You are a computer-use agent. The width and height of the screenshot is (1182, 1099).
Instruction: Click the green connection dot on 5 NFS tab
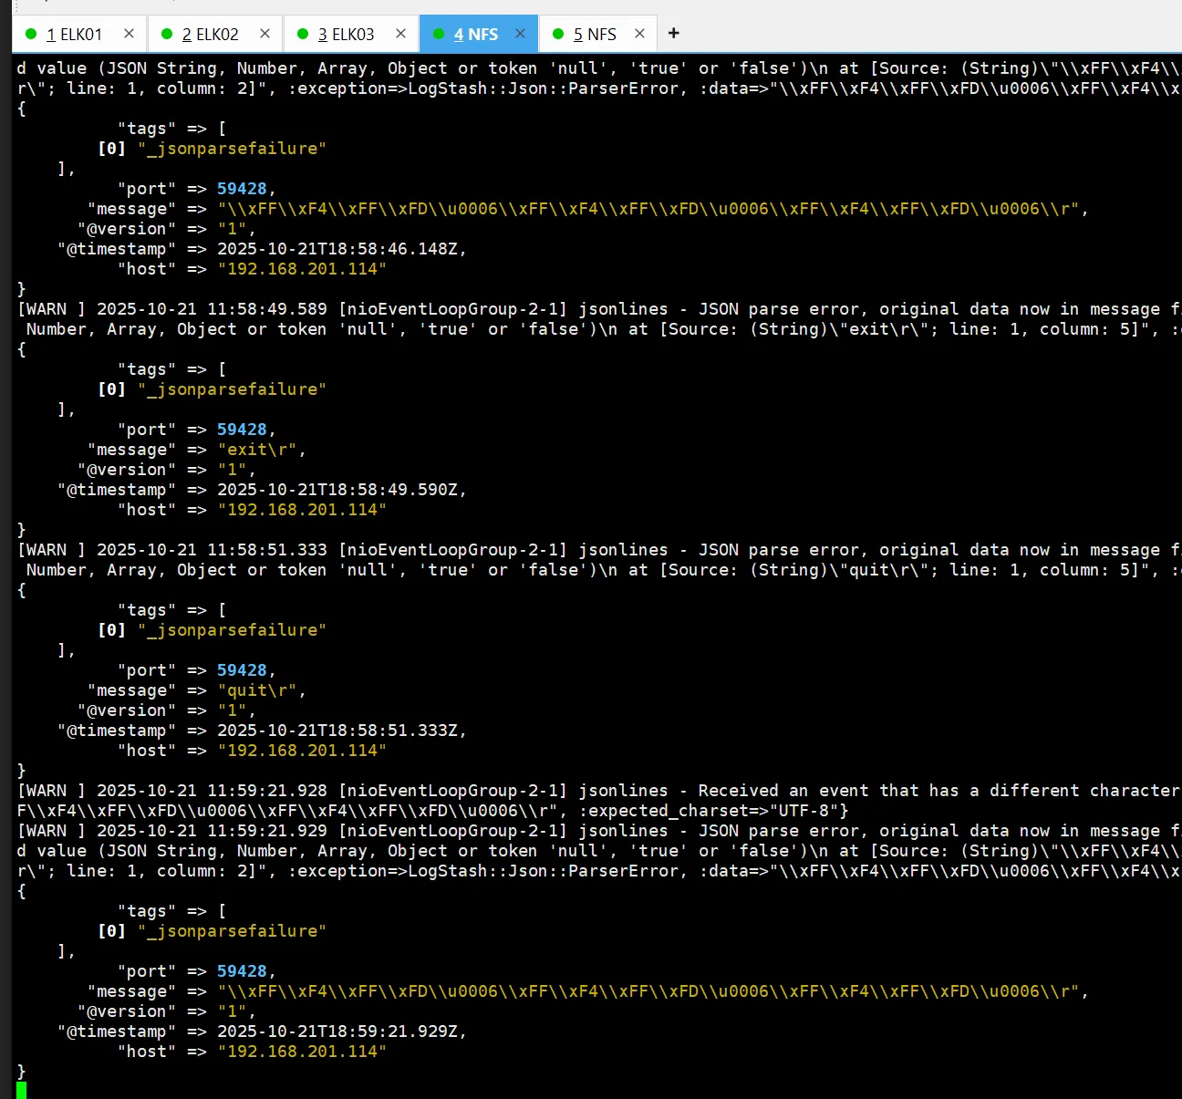[x=558, y=35]
